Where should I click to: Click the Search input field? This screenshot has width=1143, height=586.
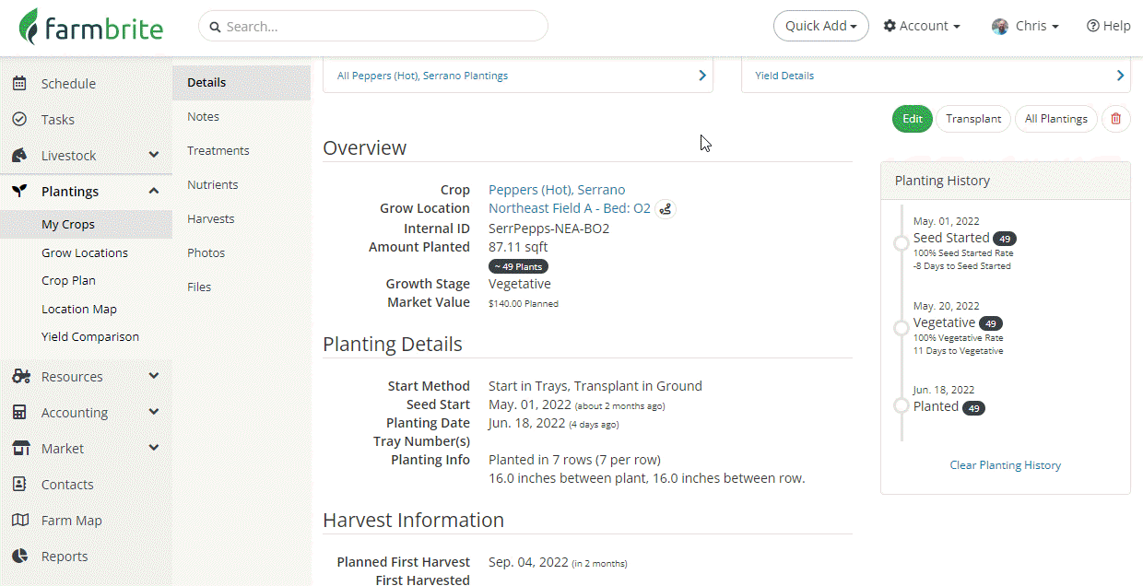373,27
